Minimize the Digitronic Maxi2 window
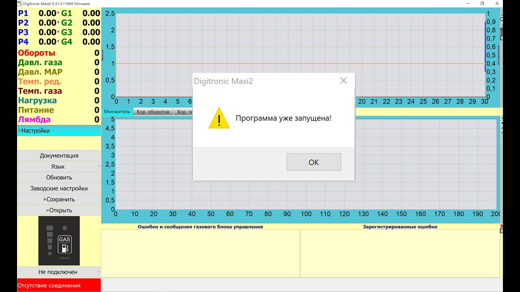Screen dimensions: 520x292 (x=468, y=3)
